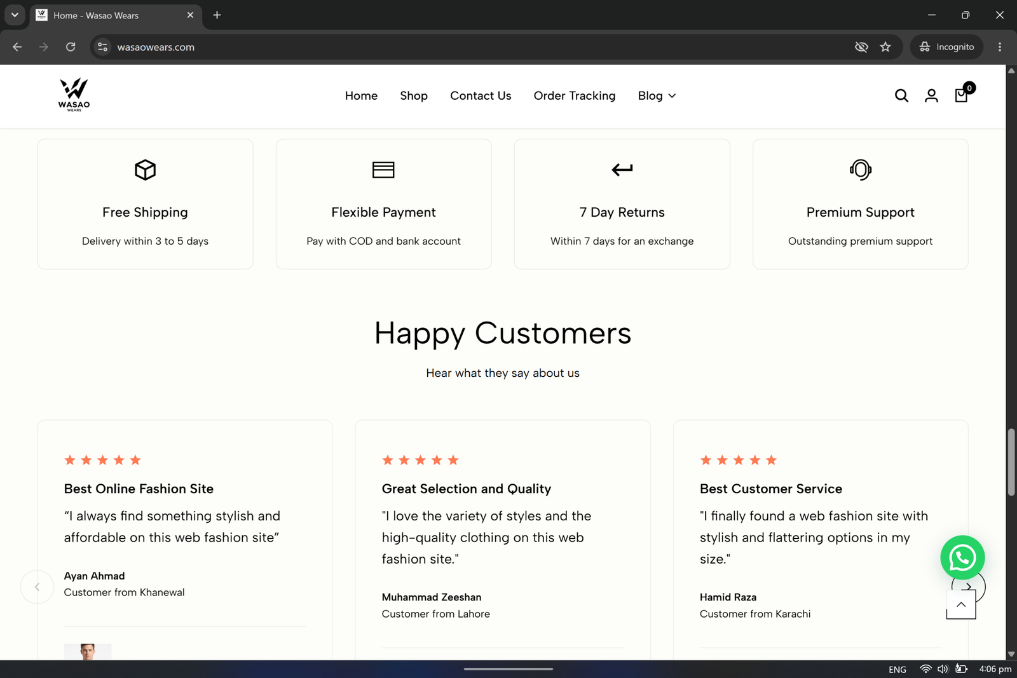
Task: Bookmark this page with star icon
Action: pos(885,47)
